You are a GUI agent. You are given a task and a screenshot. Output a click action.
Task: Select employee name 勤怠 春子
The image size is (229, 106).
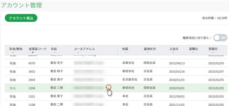coord(57,80)
